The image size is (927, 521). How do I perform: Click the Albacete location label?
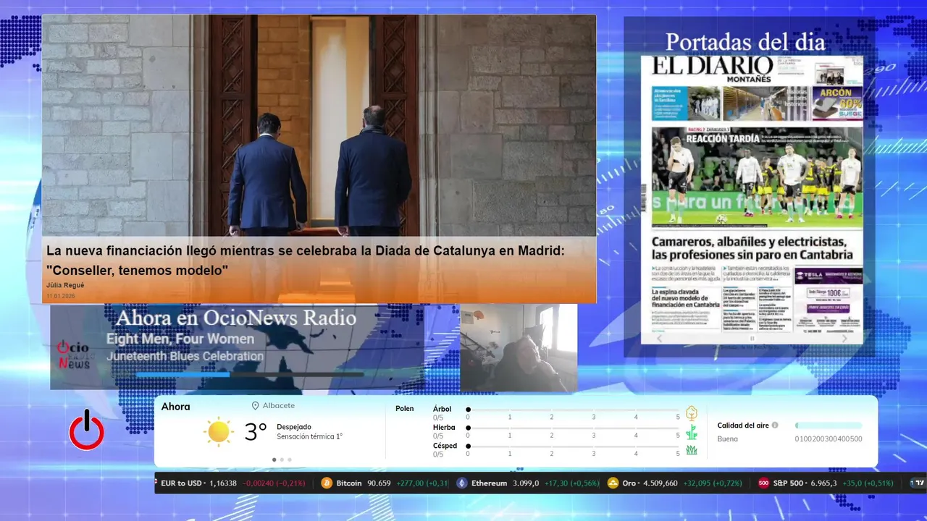279,406
